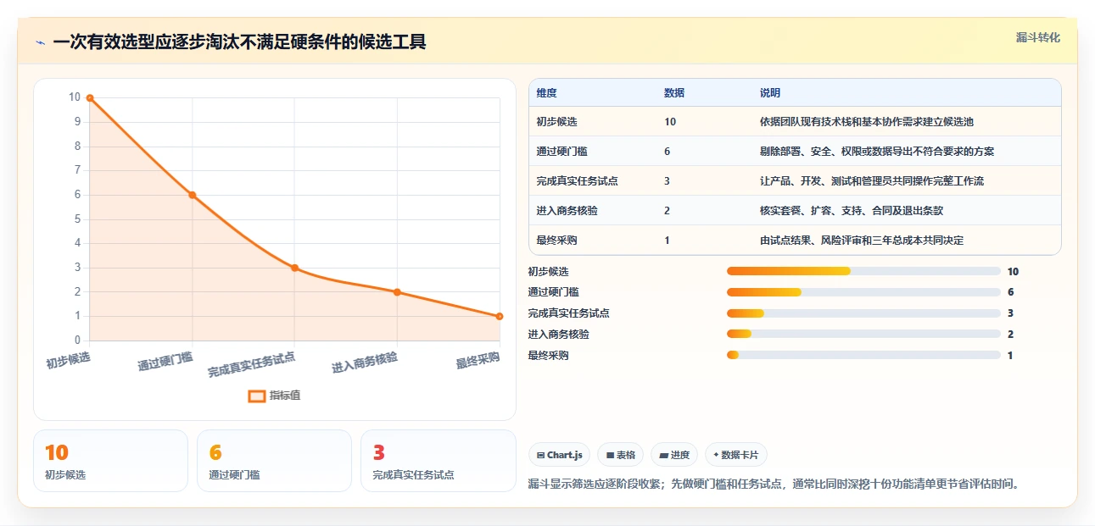
Task: Click the lightning icon beside the title
Action: pos(40,42)
